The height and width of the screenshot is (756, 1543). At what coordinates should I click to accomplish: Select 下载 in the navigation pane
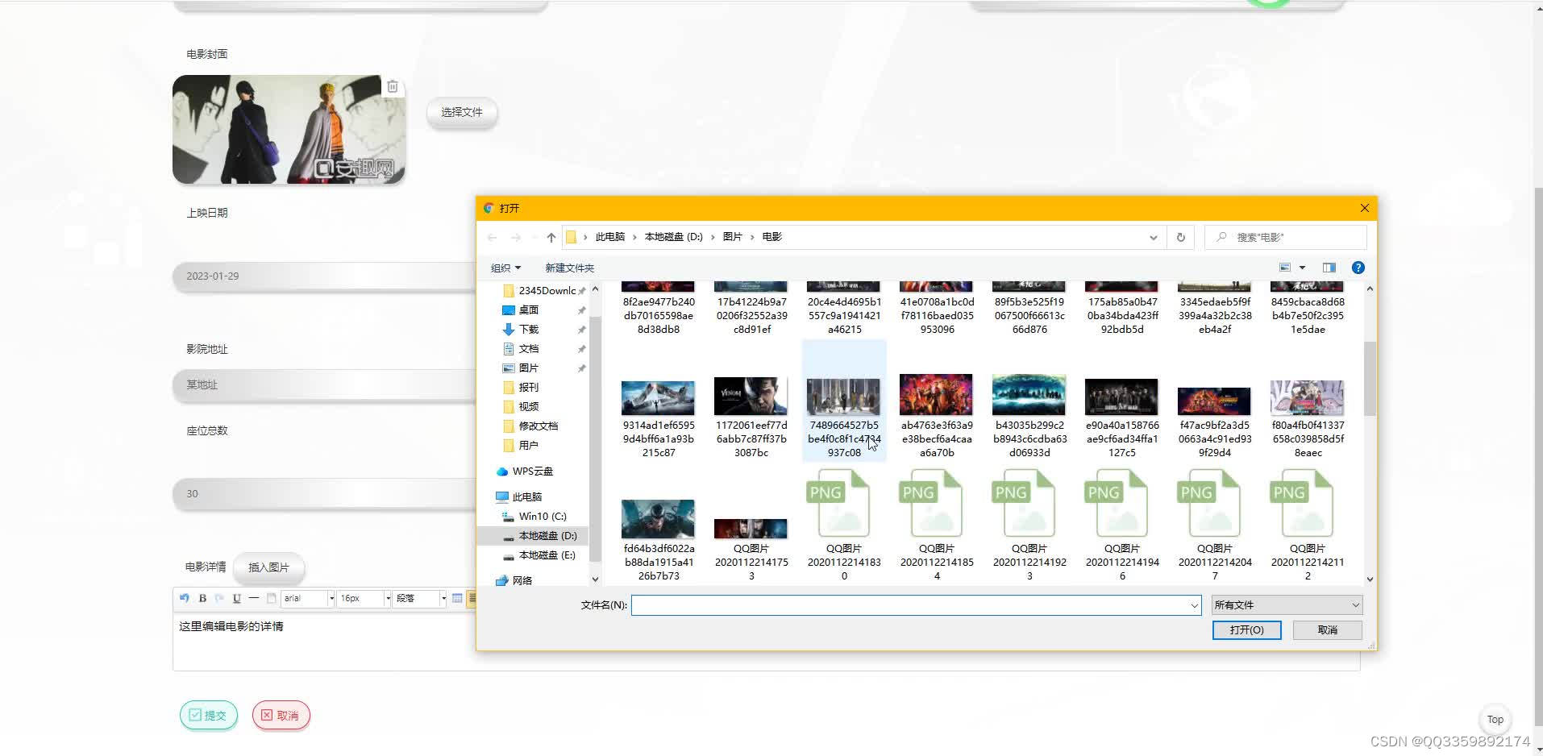529,329
